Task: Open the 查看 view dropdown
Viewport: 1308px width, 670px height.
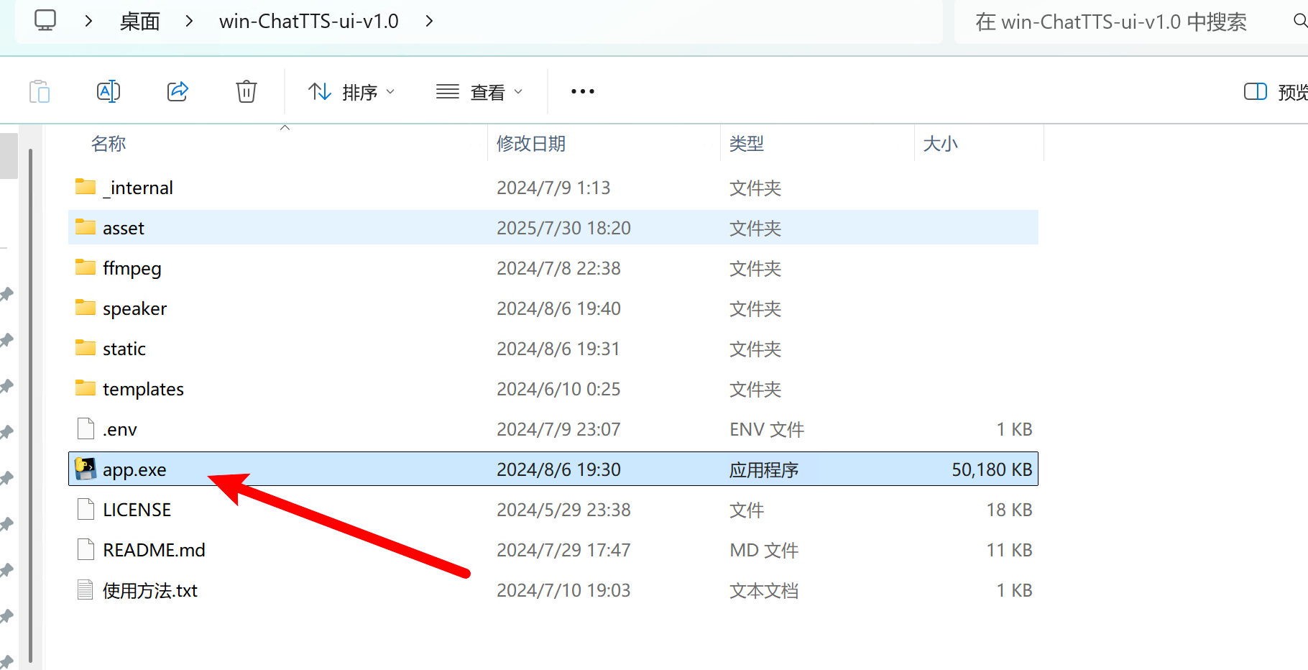Action: click(479, 92)
